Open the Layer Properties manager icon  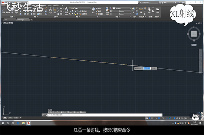click(66, 11)
